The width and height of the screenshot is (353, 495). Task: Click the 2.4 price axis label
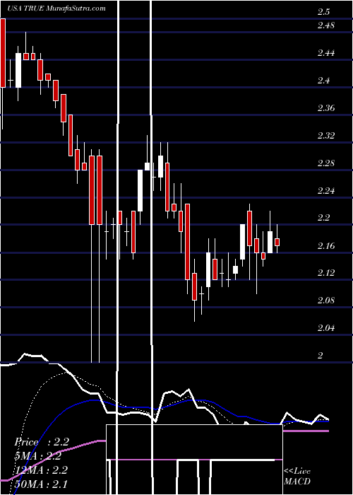click(x=323, y=81)
